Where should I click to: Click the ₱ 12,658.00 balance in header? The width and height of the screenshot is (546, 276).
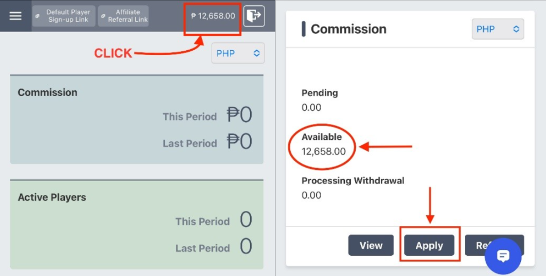click(213, 16)
